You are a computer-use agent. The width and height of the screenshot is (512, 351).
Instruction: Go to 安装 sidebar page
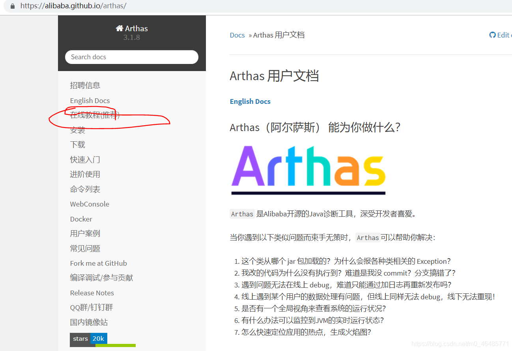(x=78, y=130)
